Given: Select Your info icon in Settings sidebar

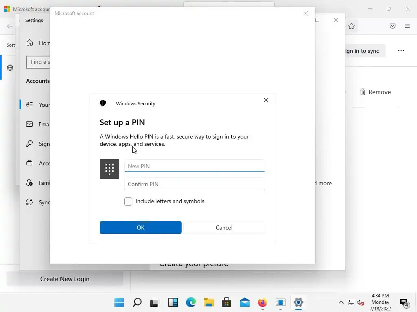Looking at the screenshot, I should 29,104.
